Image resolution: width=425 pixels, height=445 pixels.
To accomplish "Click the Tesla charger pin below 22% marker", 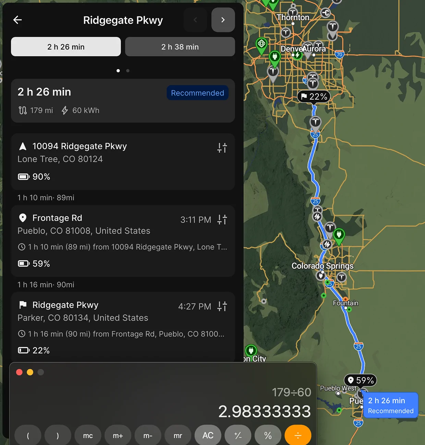I will [x=315, y=123].
